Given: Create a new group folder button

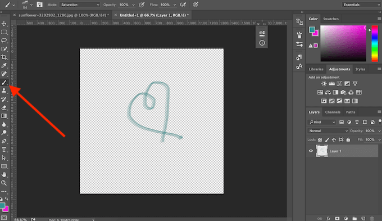Looking at the screenshot, I should pos(354,219).
